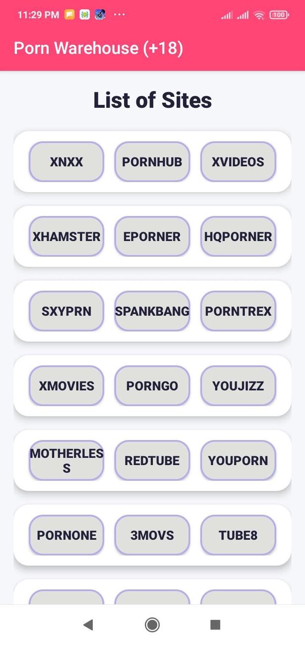
Task: Tap the SPANKBANG button
Action: 152,311
